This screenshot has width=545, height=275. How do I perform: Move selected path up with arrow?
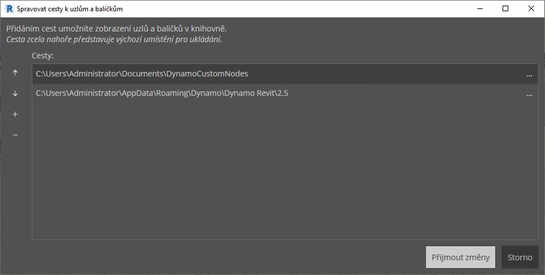click(15, 72)
